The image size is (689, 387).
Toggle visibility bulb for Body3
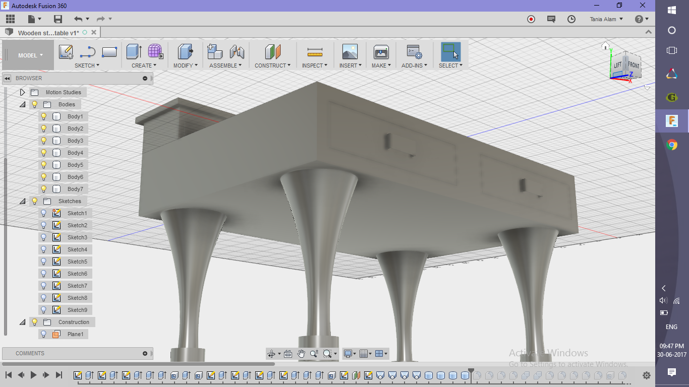(44, 141)
